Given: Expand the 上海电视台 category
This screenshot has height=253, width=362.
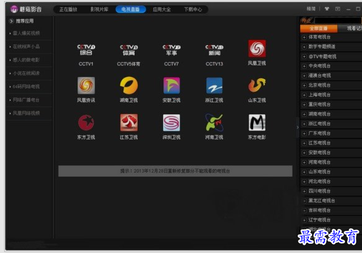Looking at the screenshot, I should click(x=304, y=95).
